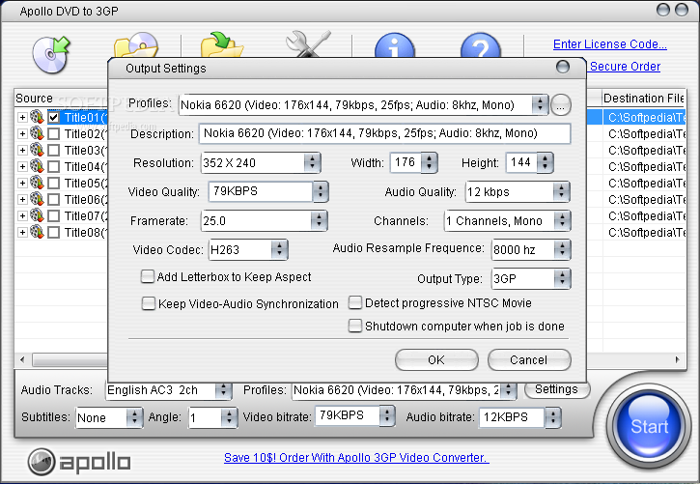Image resolution: width=700 pixels, height=484 pixels.
Task: Open the Output Type dropdown
Action: (x=562, y=278)
